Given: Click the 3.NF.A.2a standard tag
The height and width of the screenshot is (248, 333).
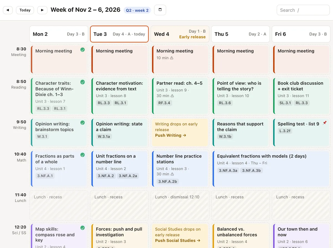Looking at the screenshot, I should [x=128, y=176].
